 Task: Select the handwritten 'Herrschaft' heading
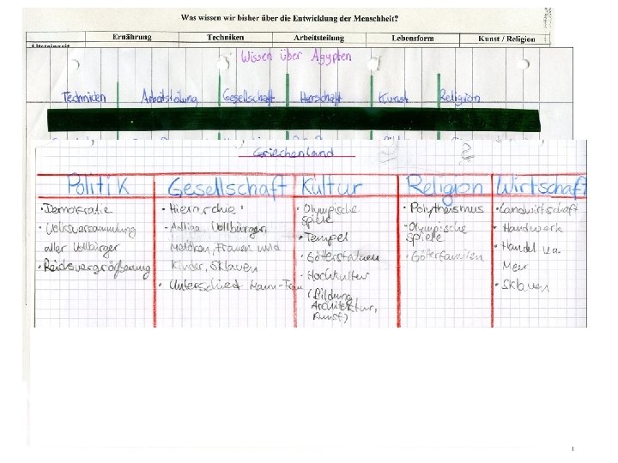321,98
